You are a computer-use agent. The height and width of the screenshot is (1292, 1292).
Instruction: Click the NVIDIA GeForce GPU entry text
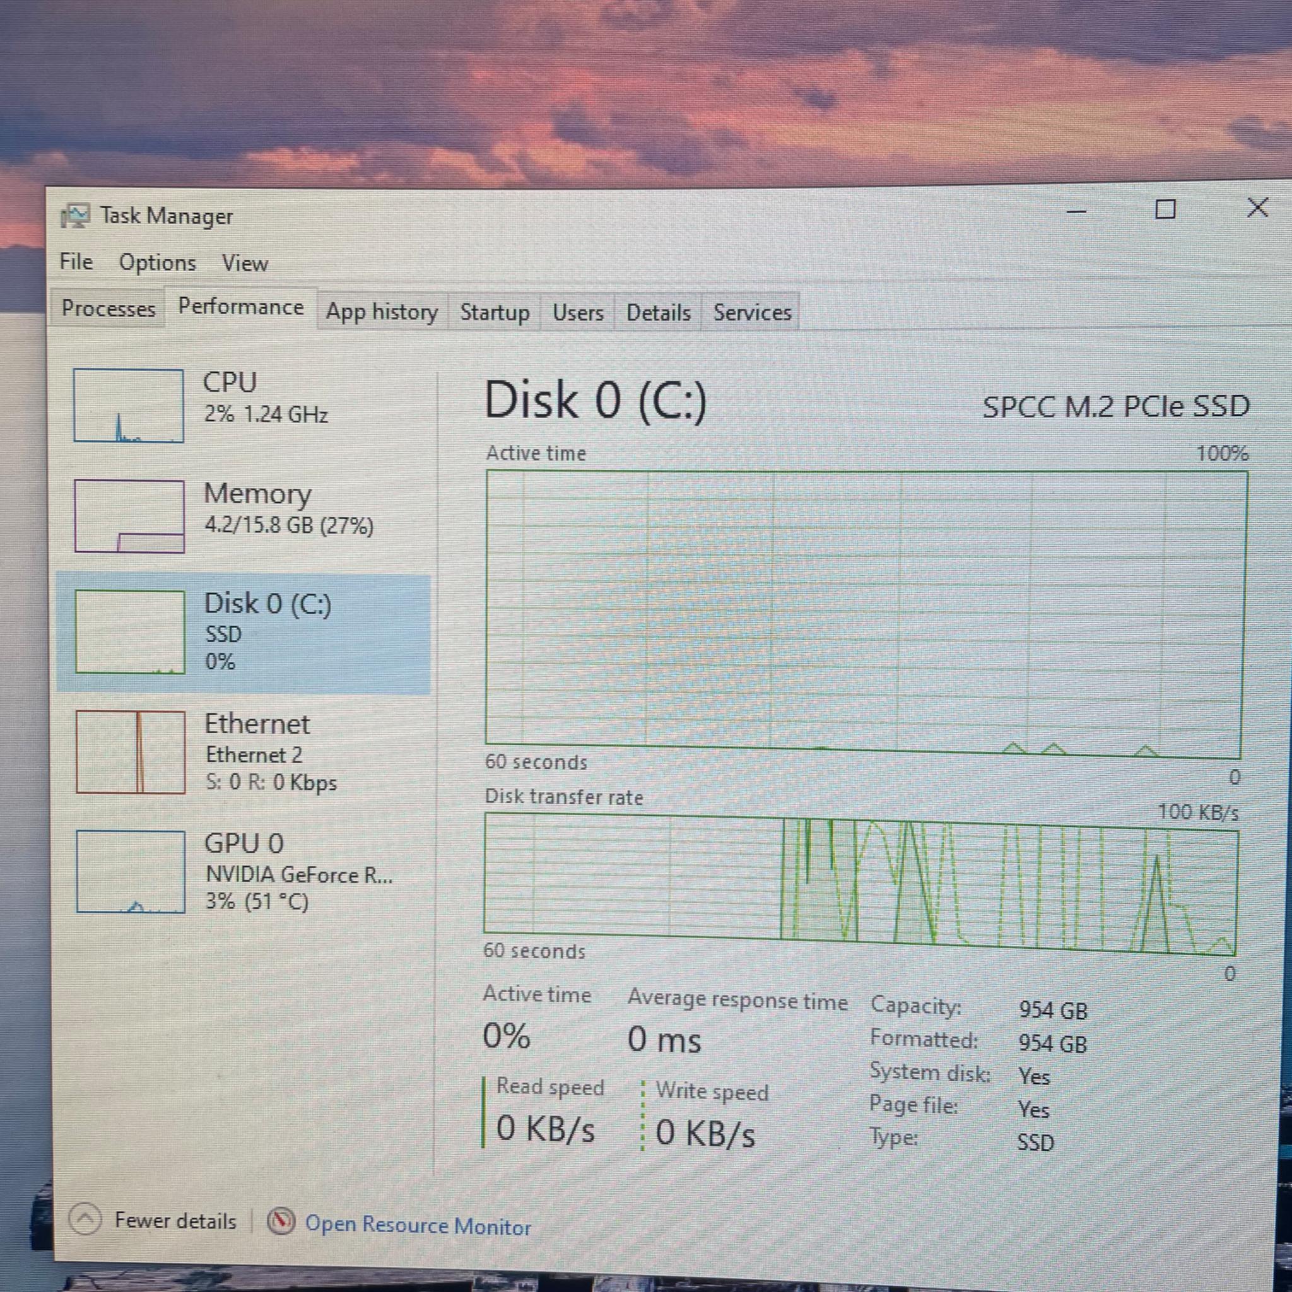(x=299, y=875)
